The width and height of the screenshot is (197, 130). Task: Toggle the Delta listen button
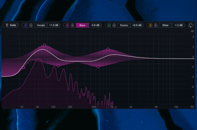pyautogui.click(x=11, y=25)
